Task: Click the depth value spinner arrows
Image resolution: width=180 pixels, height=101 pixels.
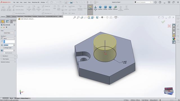Action: (x=14, y=45)
